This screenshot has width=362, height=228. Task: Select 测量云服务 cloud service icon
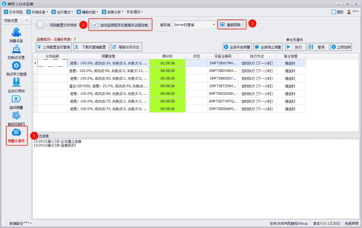tap(16, 132)
